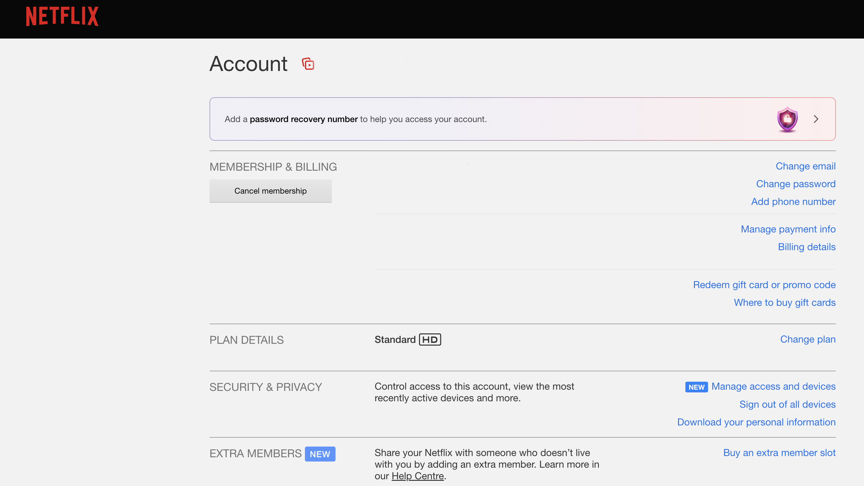Click the purple shield icon in recovery banner
Image resolution: width=864 pixels, height=486 pixels.
coord(787,119)
